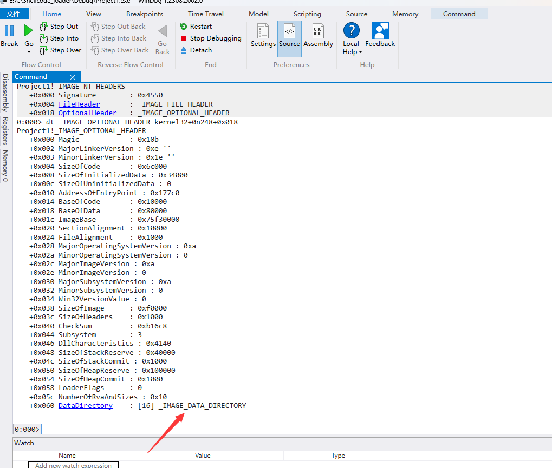Click the Step Out icon
552x468 pixels.
(x=44, y=27)
